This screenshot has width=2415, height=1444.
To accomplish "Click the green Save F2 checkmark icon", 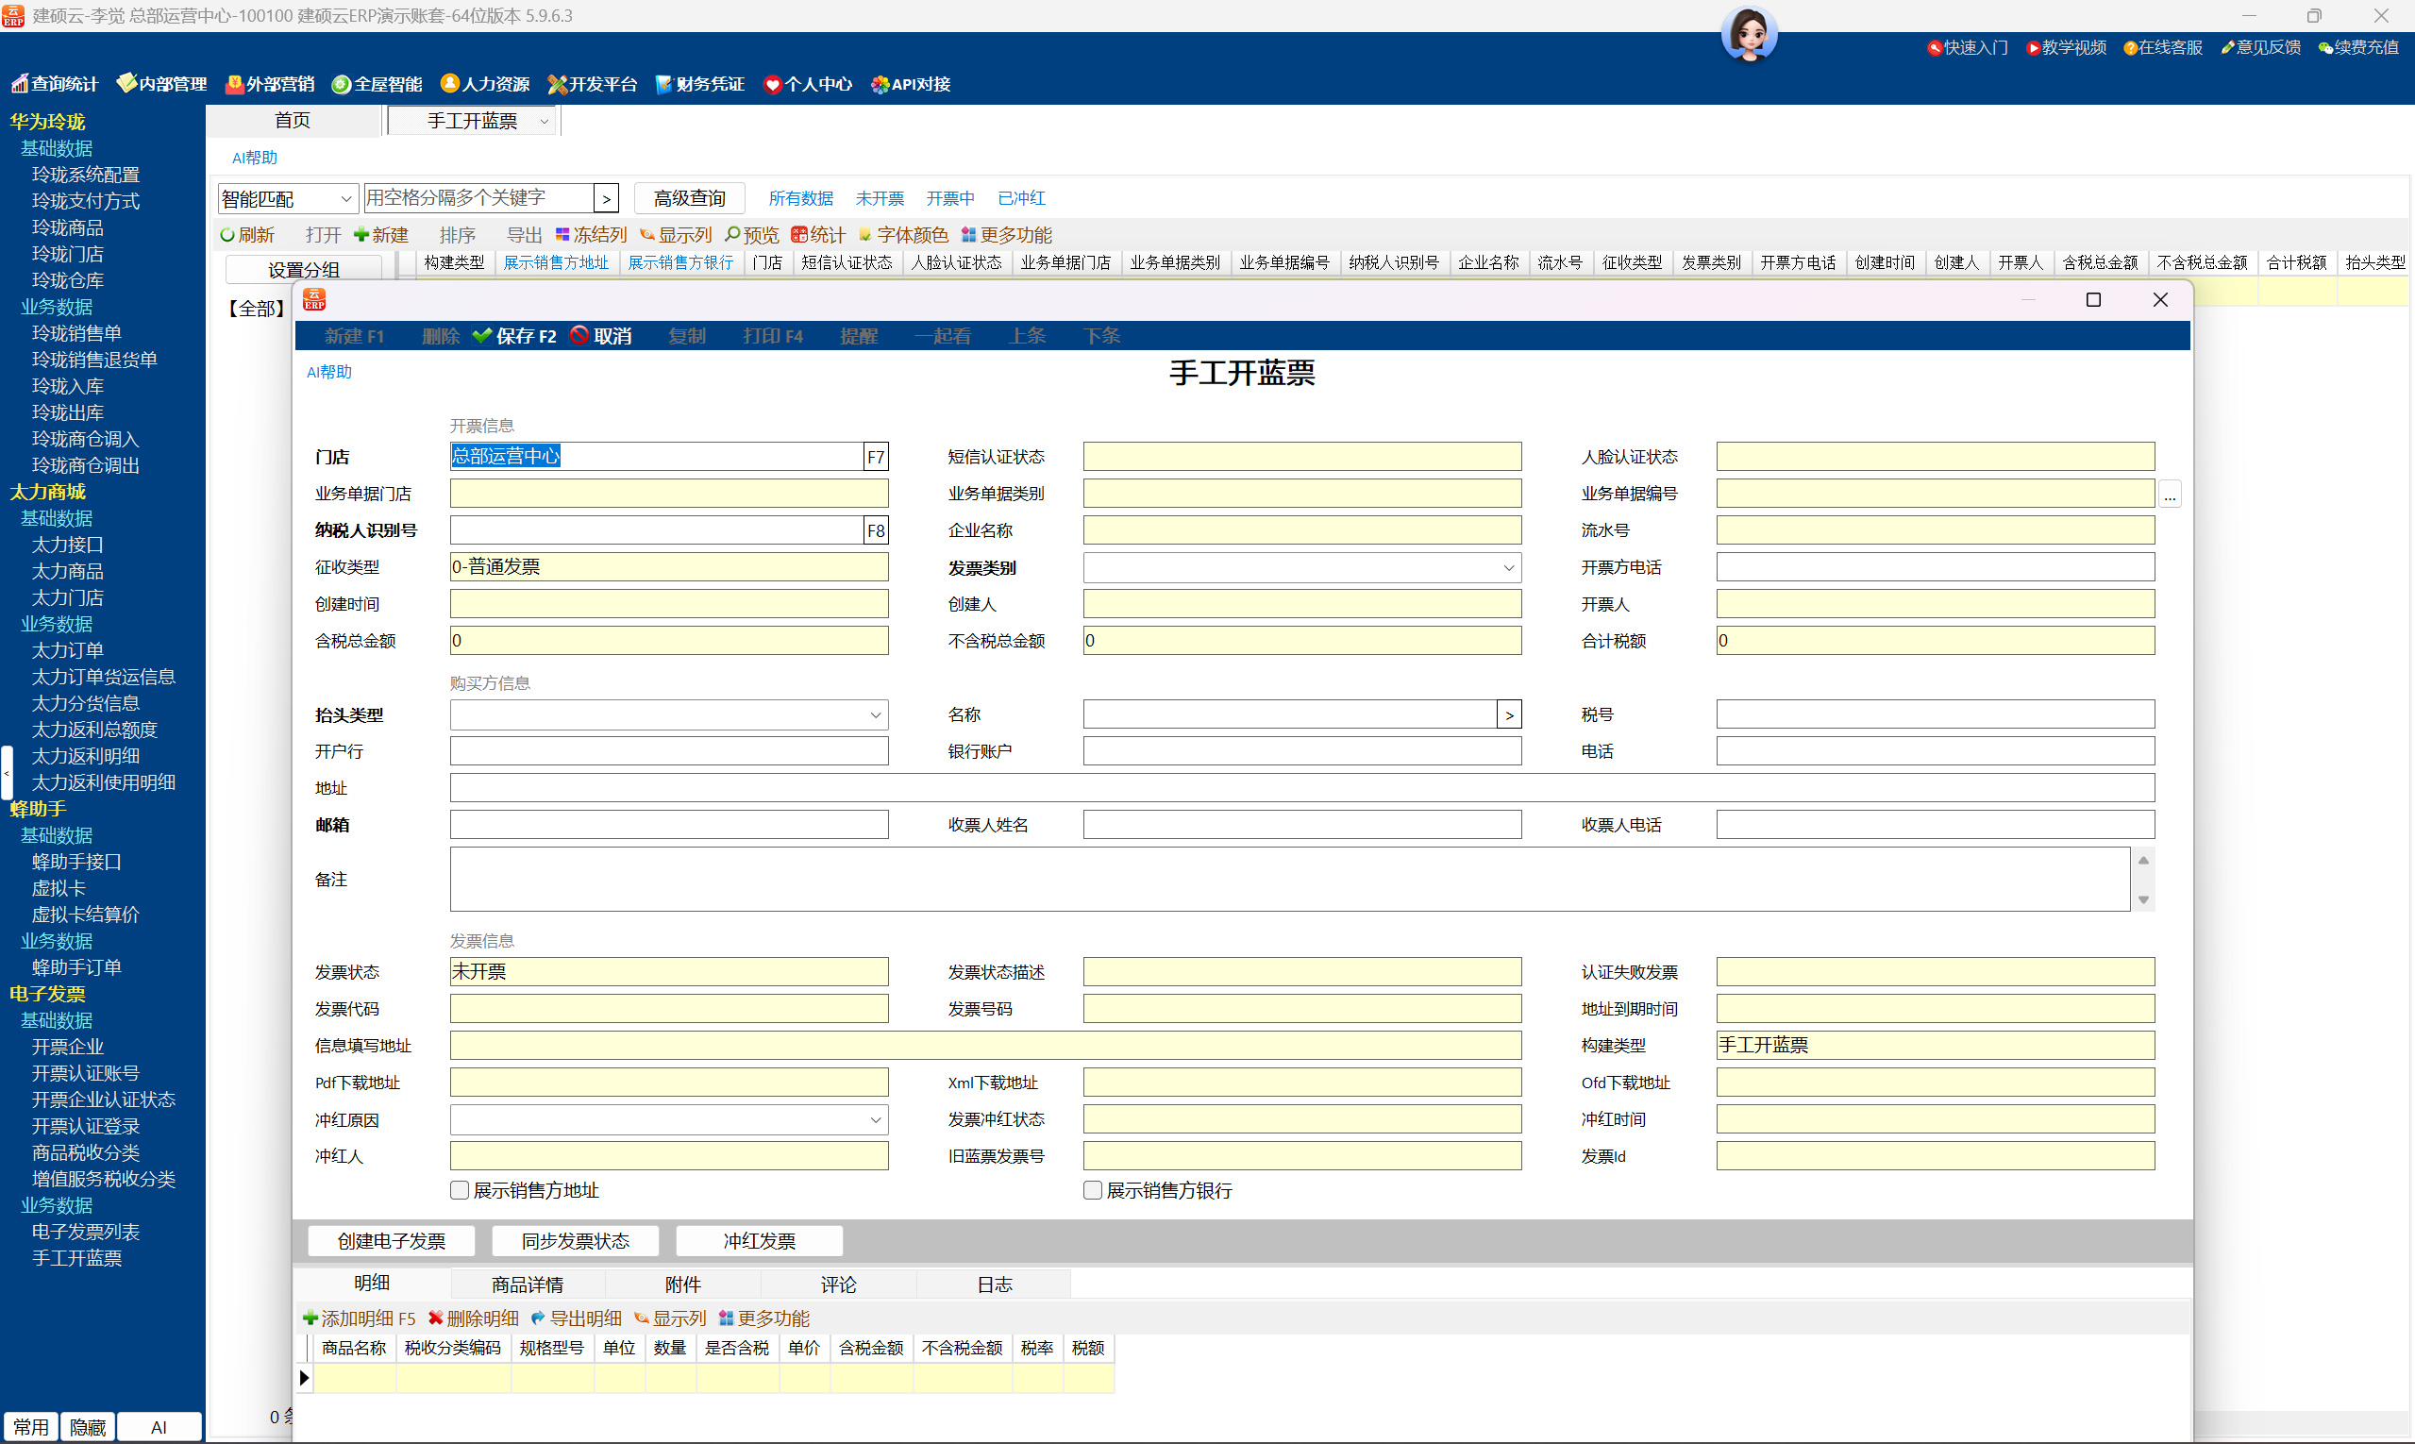I will coord(481,336).
